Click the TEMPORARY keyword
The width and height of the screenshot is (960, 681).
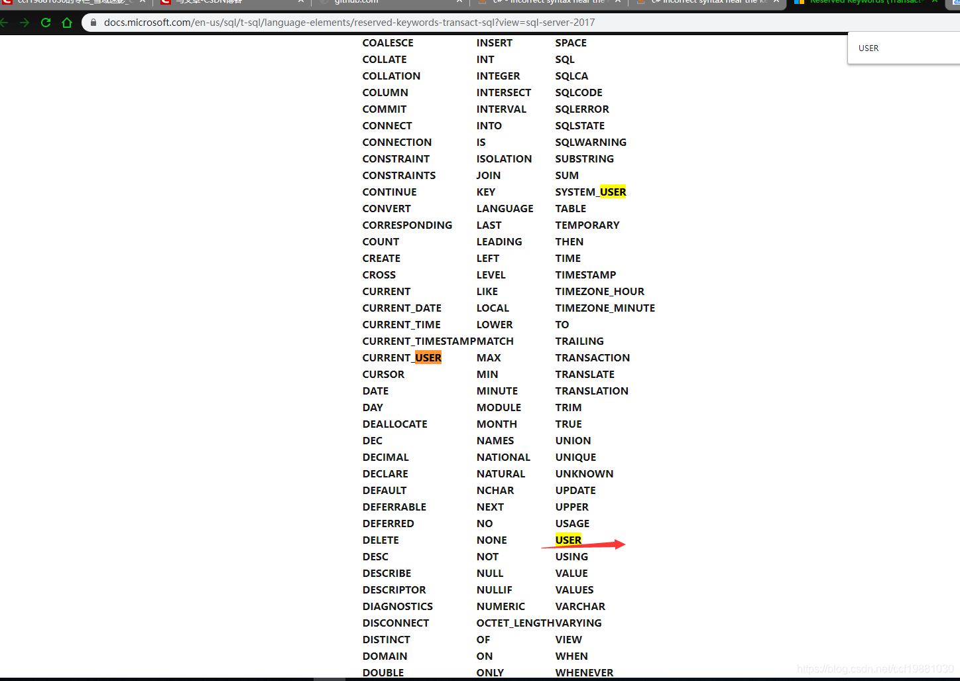(x=587, y=225)
